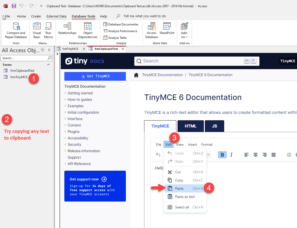297x228 pixels.
Task: Click the Get TinyMCE button
Action: 95,76
